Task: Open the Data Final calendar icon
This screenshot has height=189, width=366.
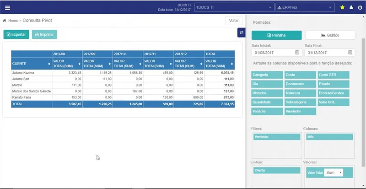Action: click(350, 53)
